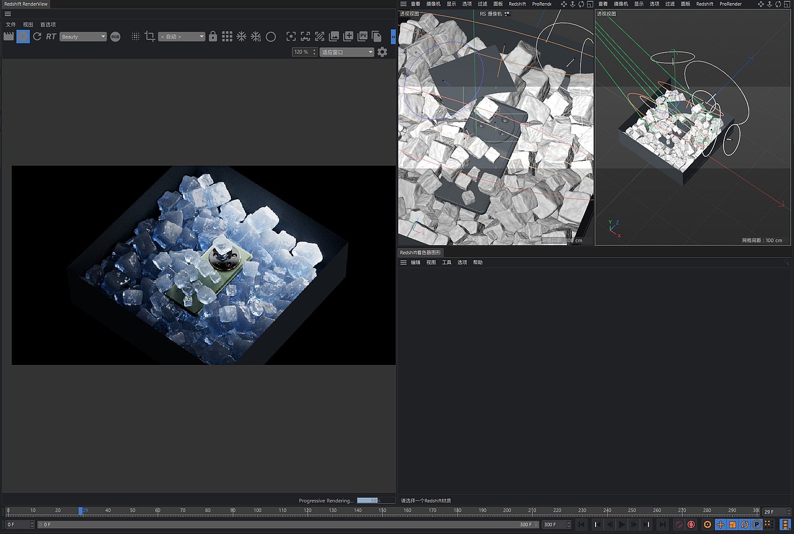
Task: Click the dotted bucket grid icon
Action: pos(135,37)
